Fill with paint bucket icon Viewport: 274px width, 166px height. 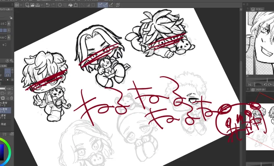tap(71, 5)
